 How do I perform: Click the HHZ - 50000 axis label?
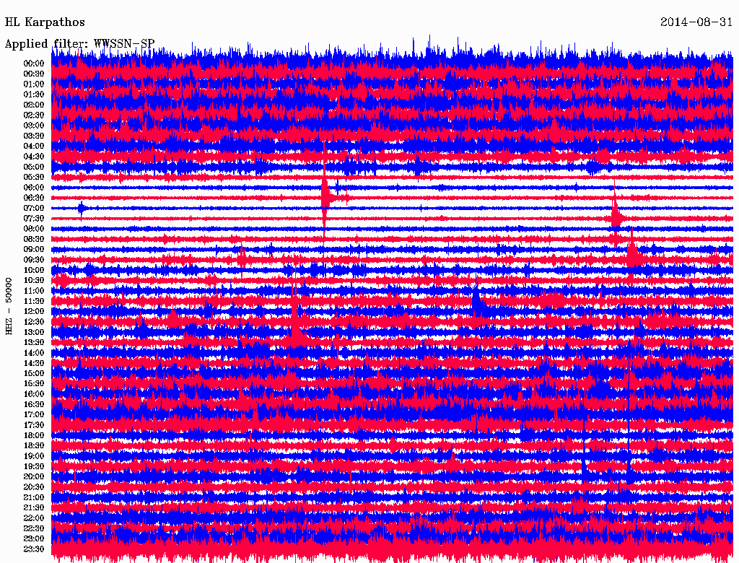click(x=9, y=305)
